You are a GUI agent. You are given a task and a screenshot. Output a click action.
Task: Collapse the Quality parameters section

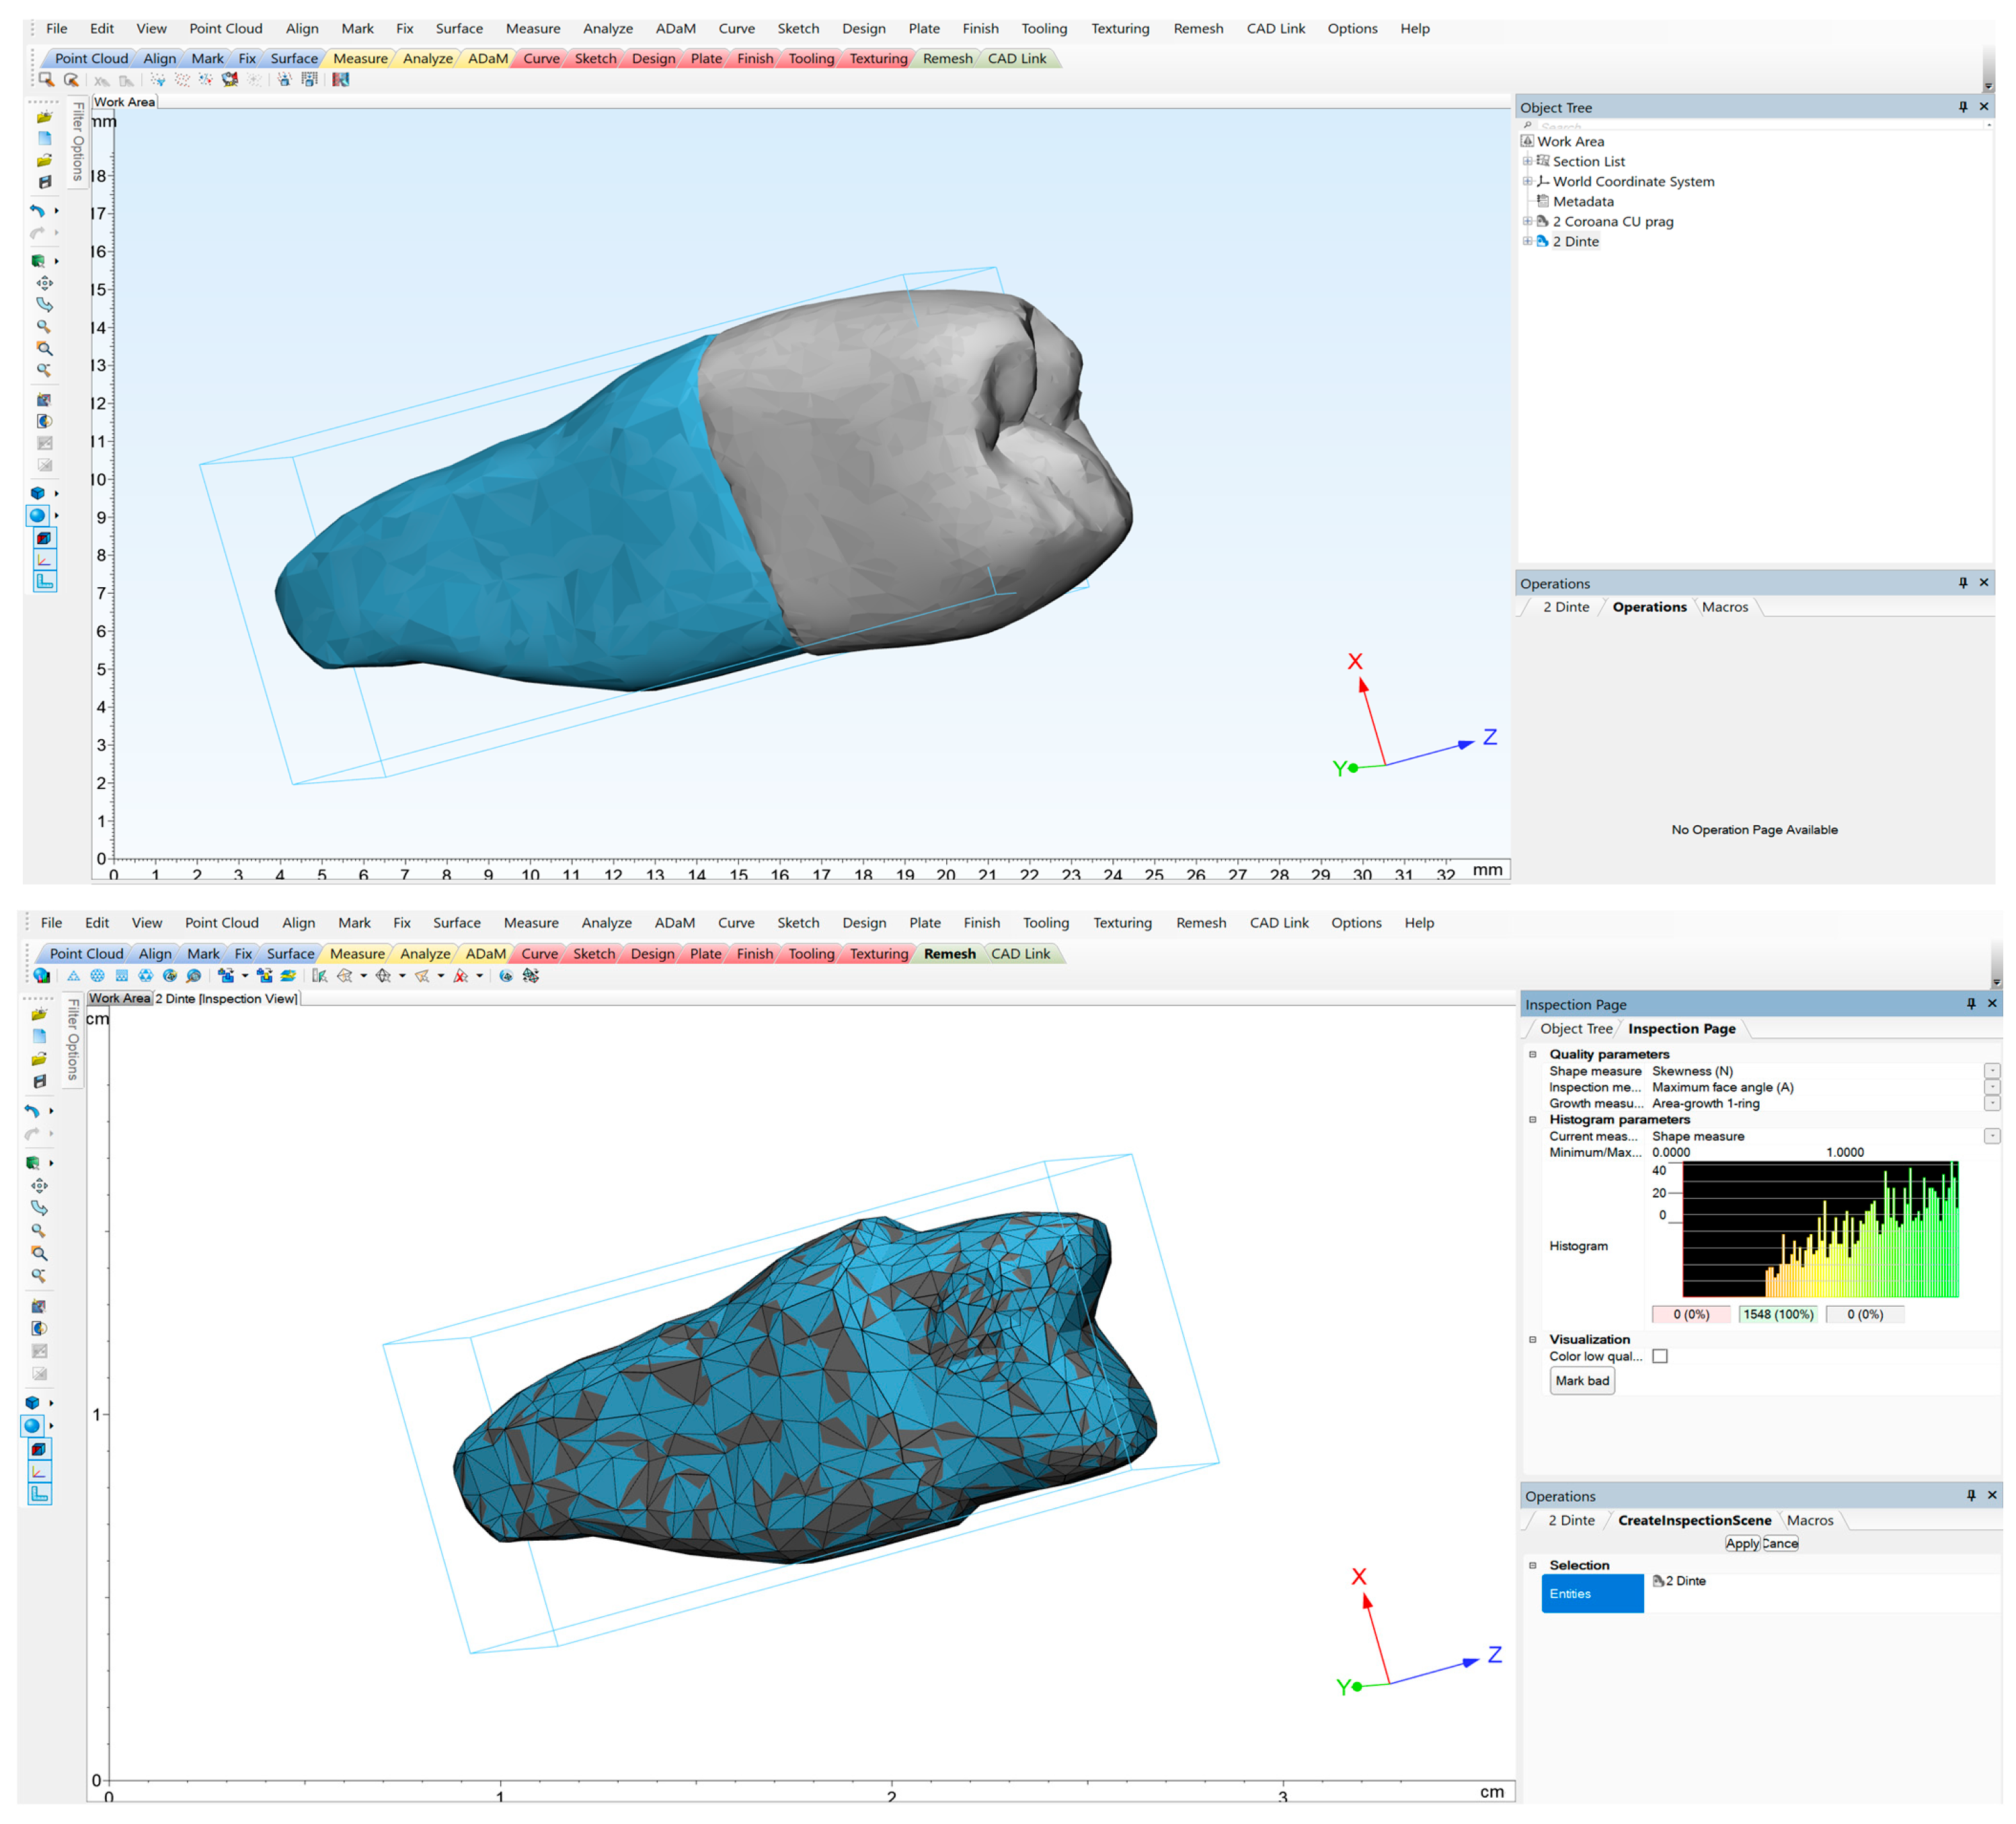1532,1054
